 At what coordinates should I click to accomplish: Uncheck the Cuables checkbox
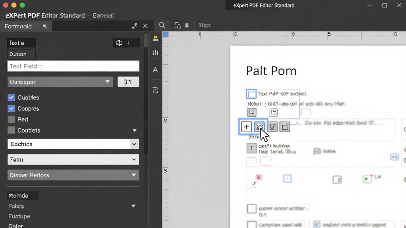coord(11,97)
